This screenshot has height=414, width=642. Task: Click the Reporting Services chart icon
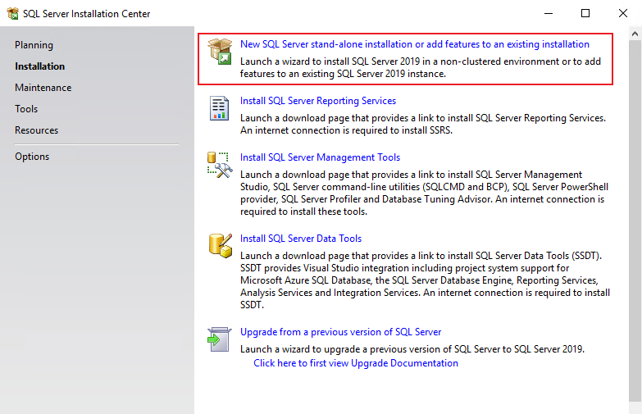219,108
